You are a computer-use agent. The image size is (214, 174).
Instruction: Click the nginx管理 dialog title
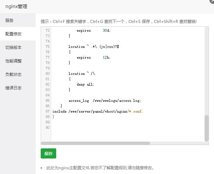(16, 6)
